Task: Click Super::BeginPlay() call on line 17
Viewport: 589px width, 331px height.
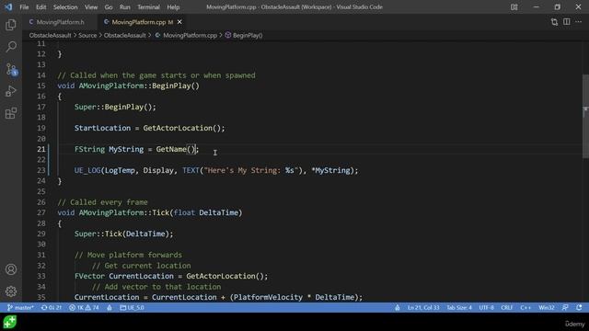Action: point(115,108)
